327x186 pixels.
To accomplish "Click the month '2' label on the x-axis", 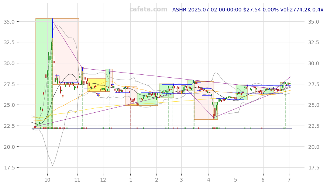I will point(156,180).
